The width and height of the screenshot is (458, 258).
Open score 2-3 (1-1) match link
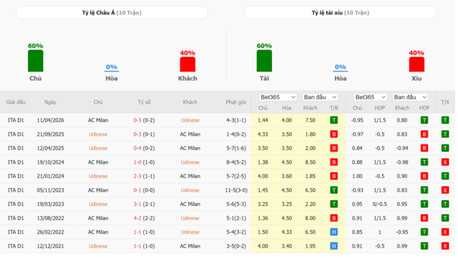144,176
